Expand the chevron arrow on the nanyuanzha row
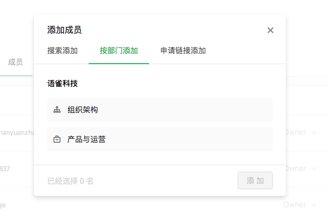This screenshot has height=220, width=328. 314,132
